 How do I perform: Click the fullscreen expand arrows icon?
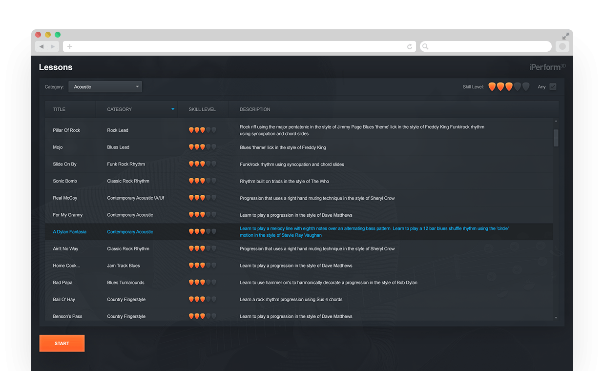(565, 36)
